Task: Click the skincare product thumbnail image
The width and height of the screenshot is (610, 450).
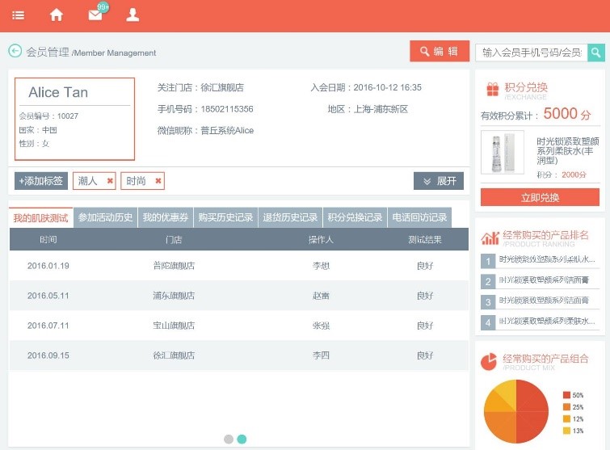Action: pyautogui.click(x=503, y=152)
